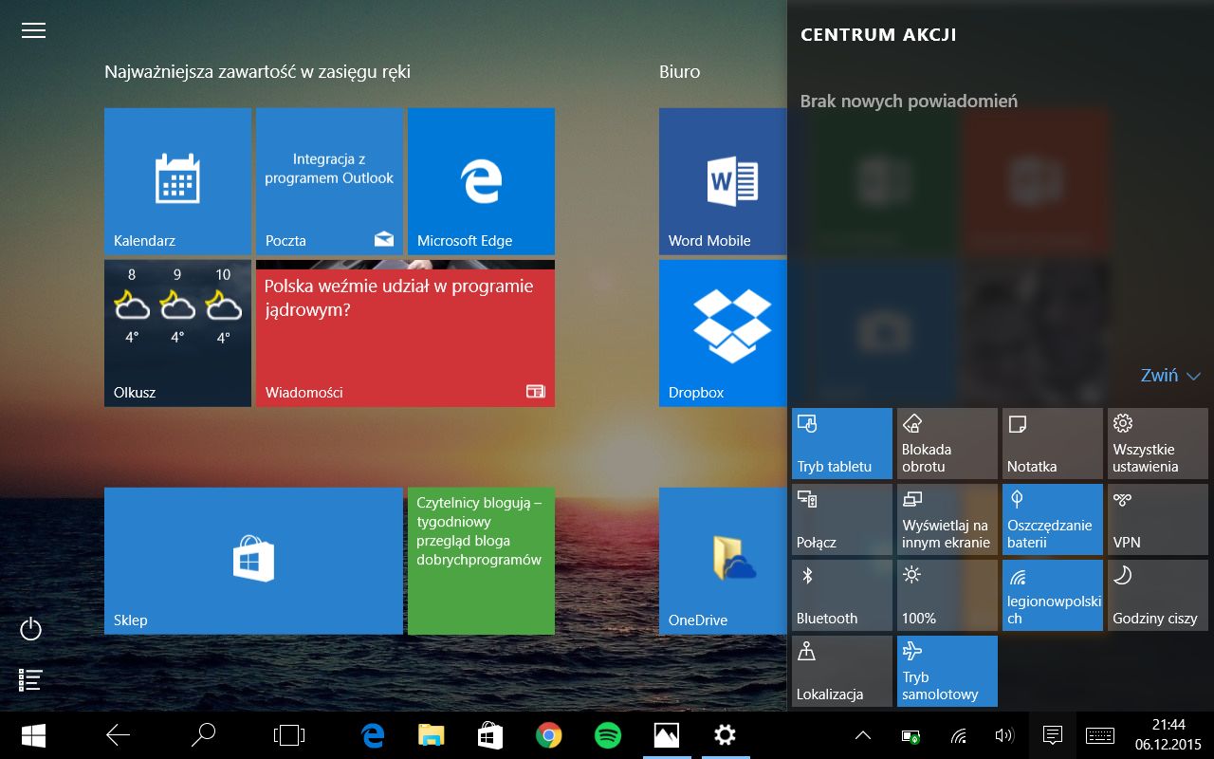Open the Kalendarz tile

(x=177, y=181)
